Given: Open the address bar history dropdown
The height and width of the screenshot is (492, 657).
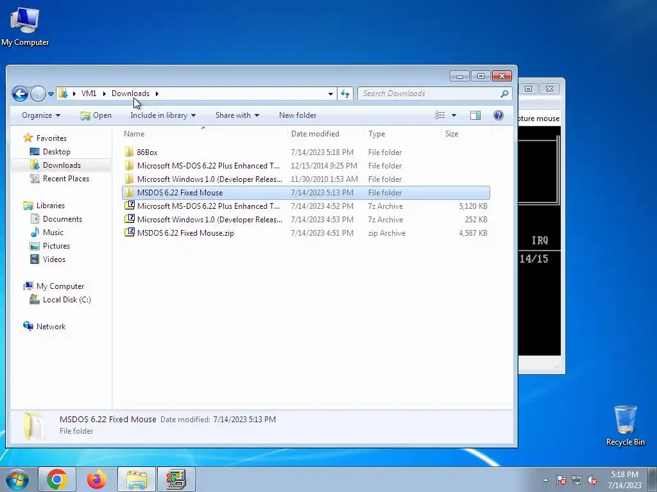Looking at the screenshot, I should [330, 94].
